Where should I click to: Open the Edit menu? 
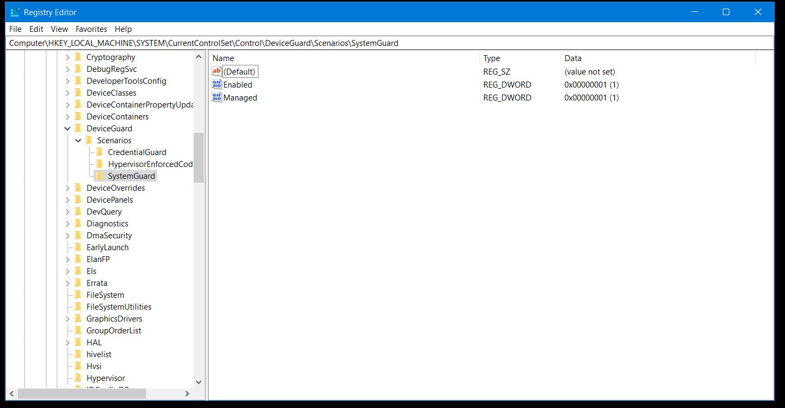tap(36, 29)
